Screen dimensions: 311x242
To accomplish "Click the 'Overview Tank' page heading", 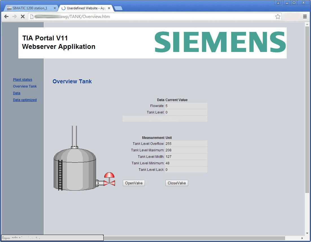I will 72,81.
